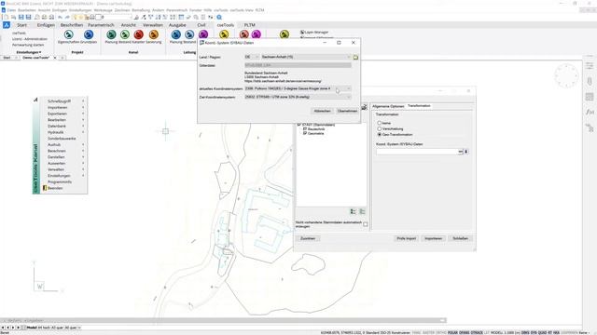Open Leitung Bestand blue icon
Screen dimensions: 597x335
[x=189, y=35]
